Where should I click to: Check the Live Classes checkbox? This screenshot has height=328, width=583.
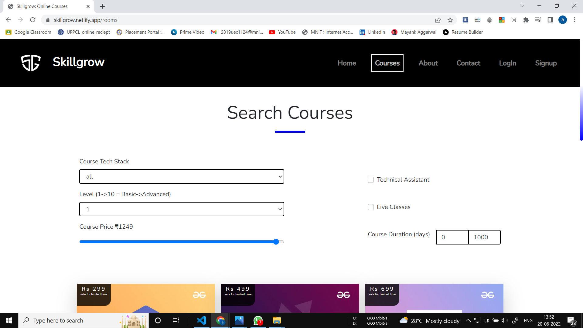pyautogui.click(x=371, y=207)
